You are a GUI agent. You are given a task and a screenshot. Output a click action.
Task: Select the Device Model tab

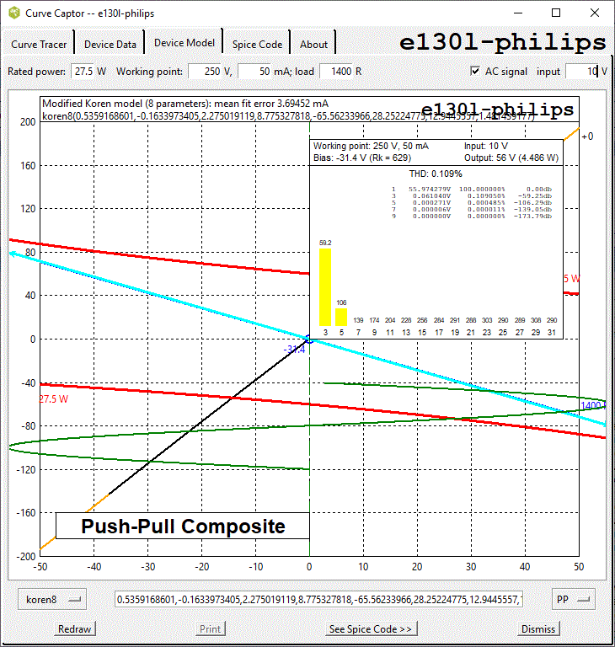pos(184,42)
